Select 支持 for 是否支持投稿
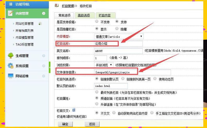207x128 pixels. click(x=117, y=21)
